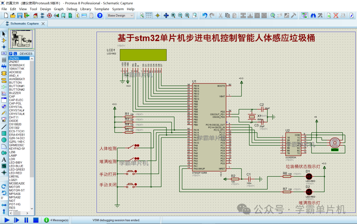The width and height of the screenshot is (357, 224).
Task: Toggle the grid display icon
Action: click(149, 16)
